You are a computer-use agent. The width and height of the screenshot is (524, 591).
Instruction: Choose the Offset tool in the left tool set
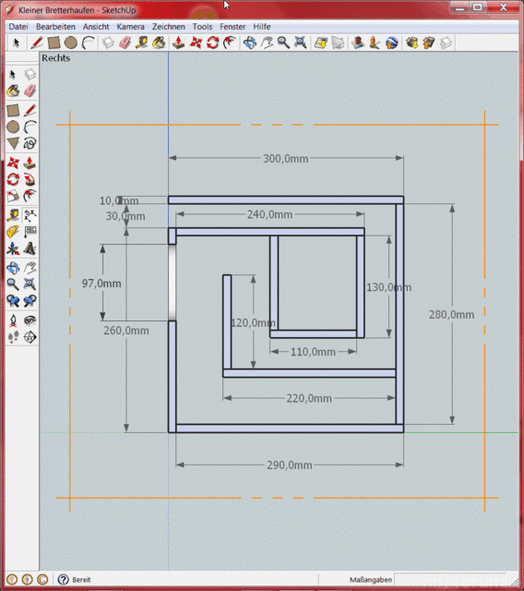click(30, 196)
